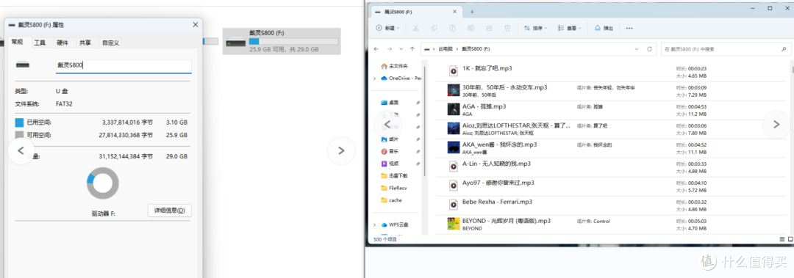
Task: Switch to large thumbnails view icon in status bar
Action: point(790,238)
